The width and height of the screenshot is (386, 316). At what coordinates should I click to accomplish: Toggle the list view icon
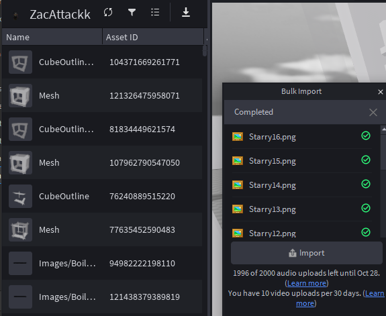155,12
